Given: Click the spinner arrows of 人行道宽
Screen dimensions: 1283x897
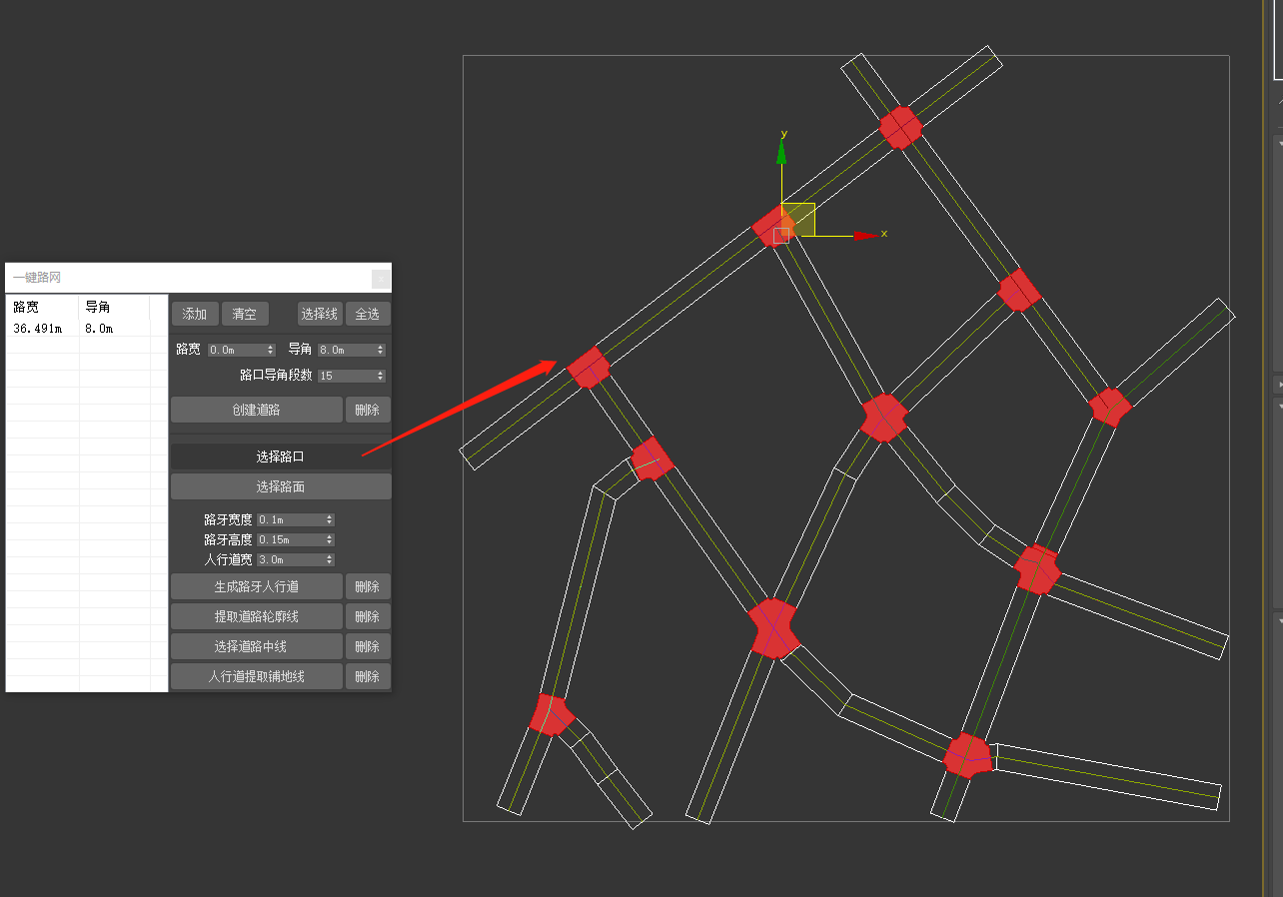Looking at the screenshot, I should pyautogui.click(x=330, y=559).
